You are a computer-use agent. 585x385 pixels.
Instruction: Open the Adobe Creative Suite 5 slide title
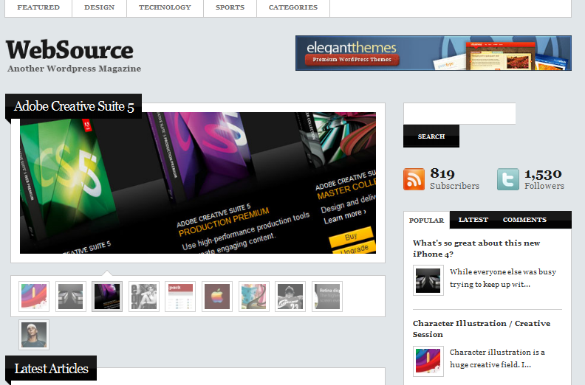74,107
